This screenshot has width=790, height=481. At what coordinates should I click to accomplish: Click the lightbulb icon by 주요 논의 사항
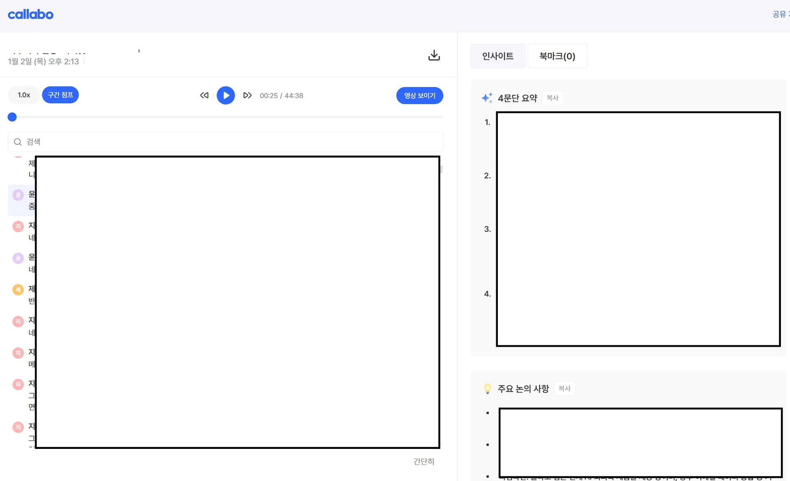click(487, 389)
